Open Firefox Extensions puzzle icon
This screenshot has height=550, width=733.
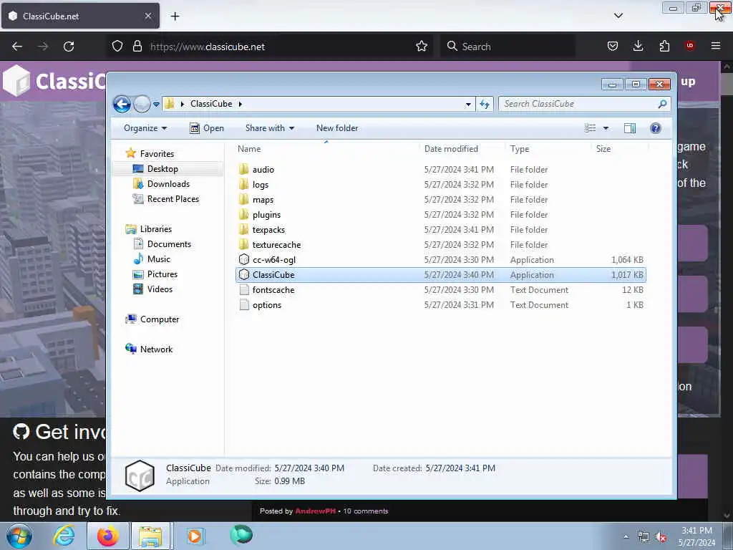coord(664,46)
